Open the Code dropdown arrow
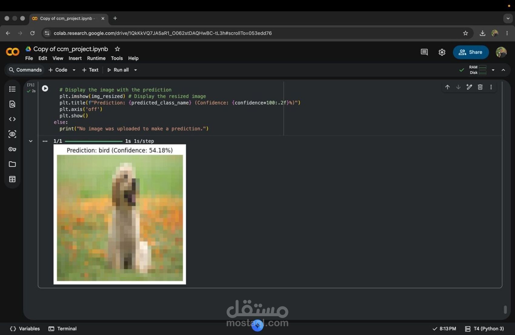This screenshot has height=335, width=515. pos(74,70)
